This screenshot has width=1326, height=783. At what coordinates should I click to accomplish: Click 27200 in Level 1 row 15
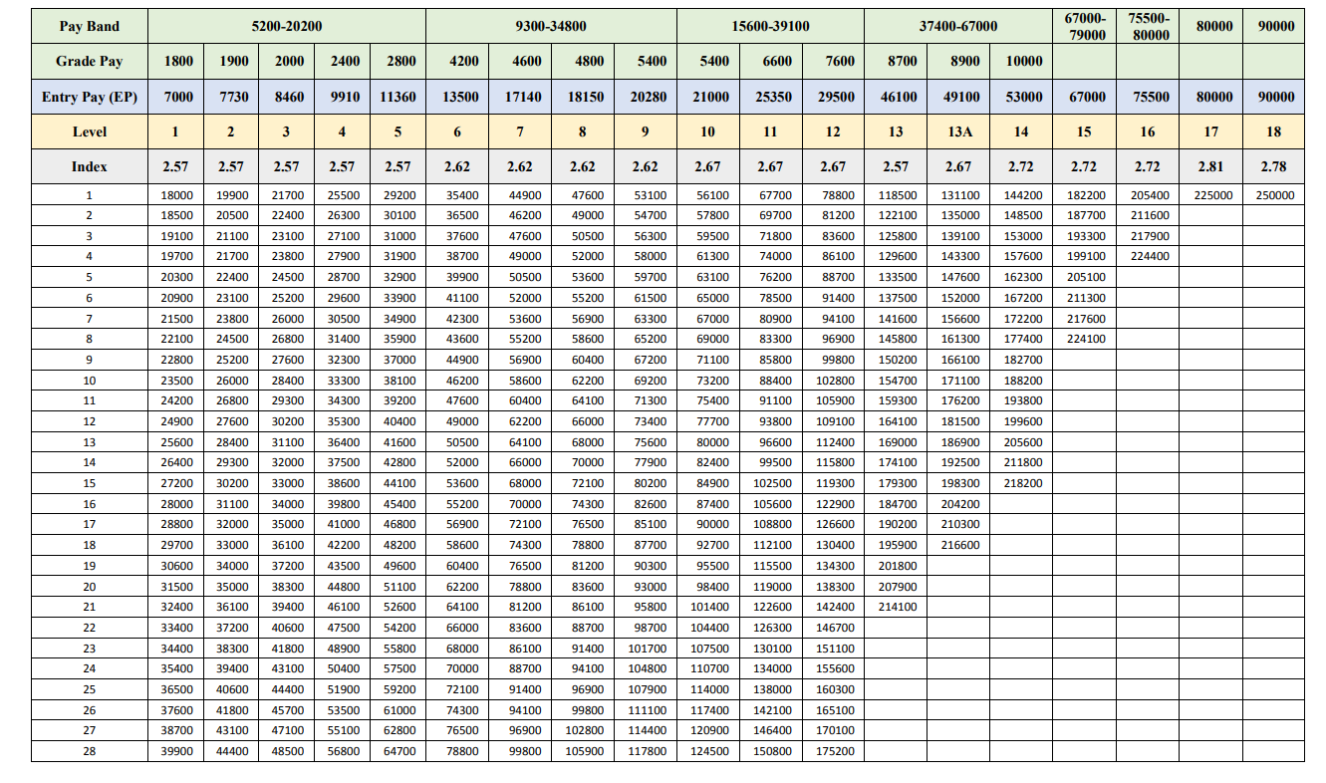click(177, 483)
